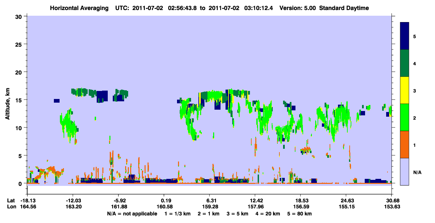Click the yellow color bar segment 3
The width and height of the screenshot is (435, 223).
(x=405, y=90)
